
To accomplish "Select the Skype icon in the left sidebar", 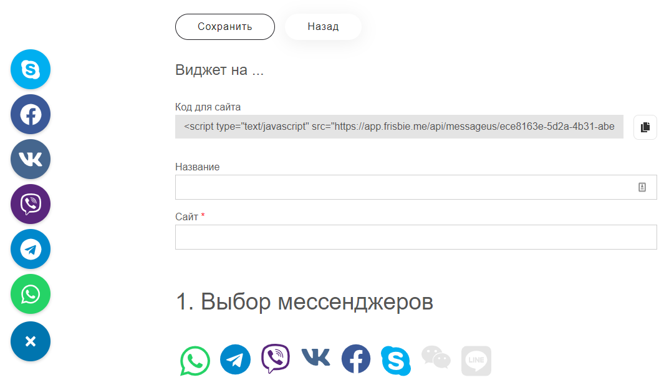I will 30,69.
